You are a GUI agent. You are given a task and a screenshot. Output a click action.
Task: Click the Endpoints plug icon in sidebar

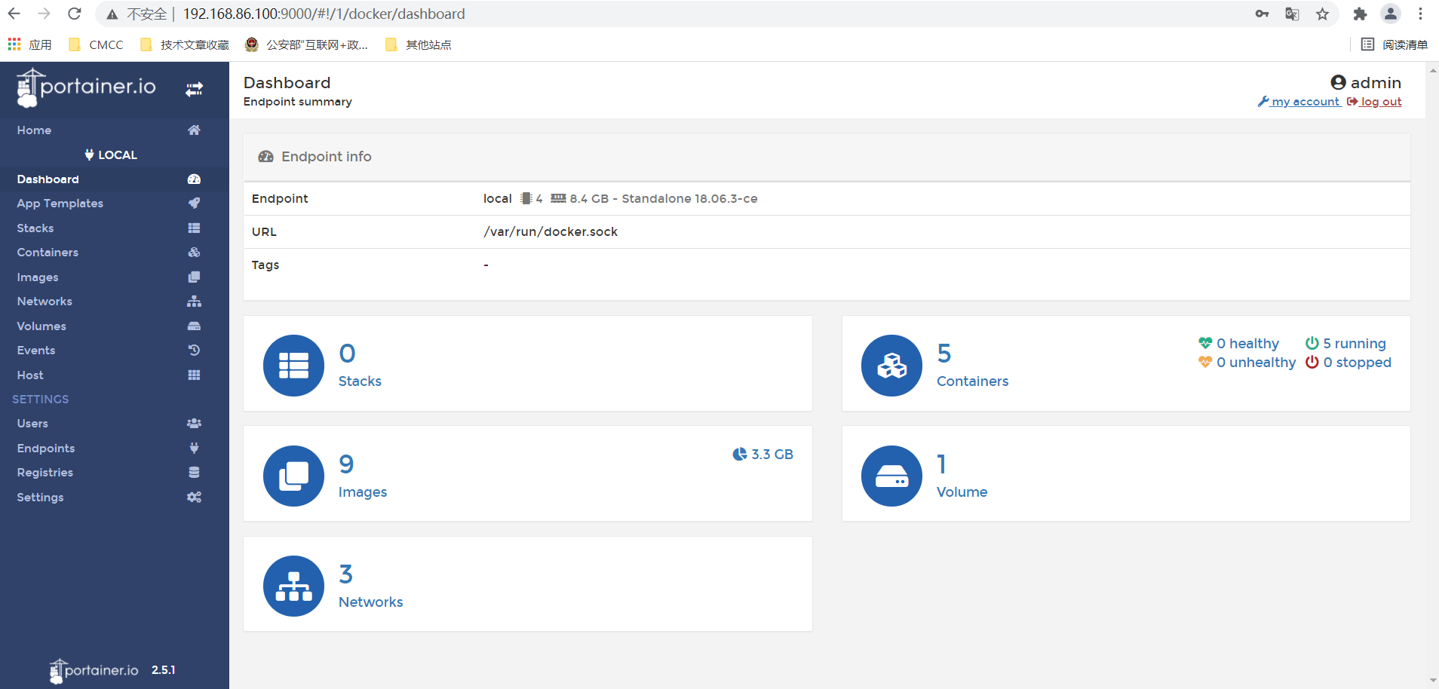[x=194, y=448]
